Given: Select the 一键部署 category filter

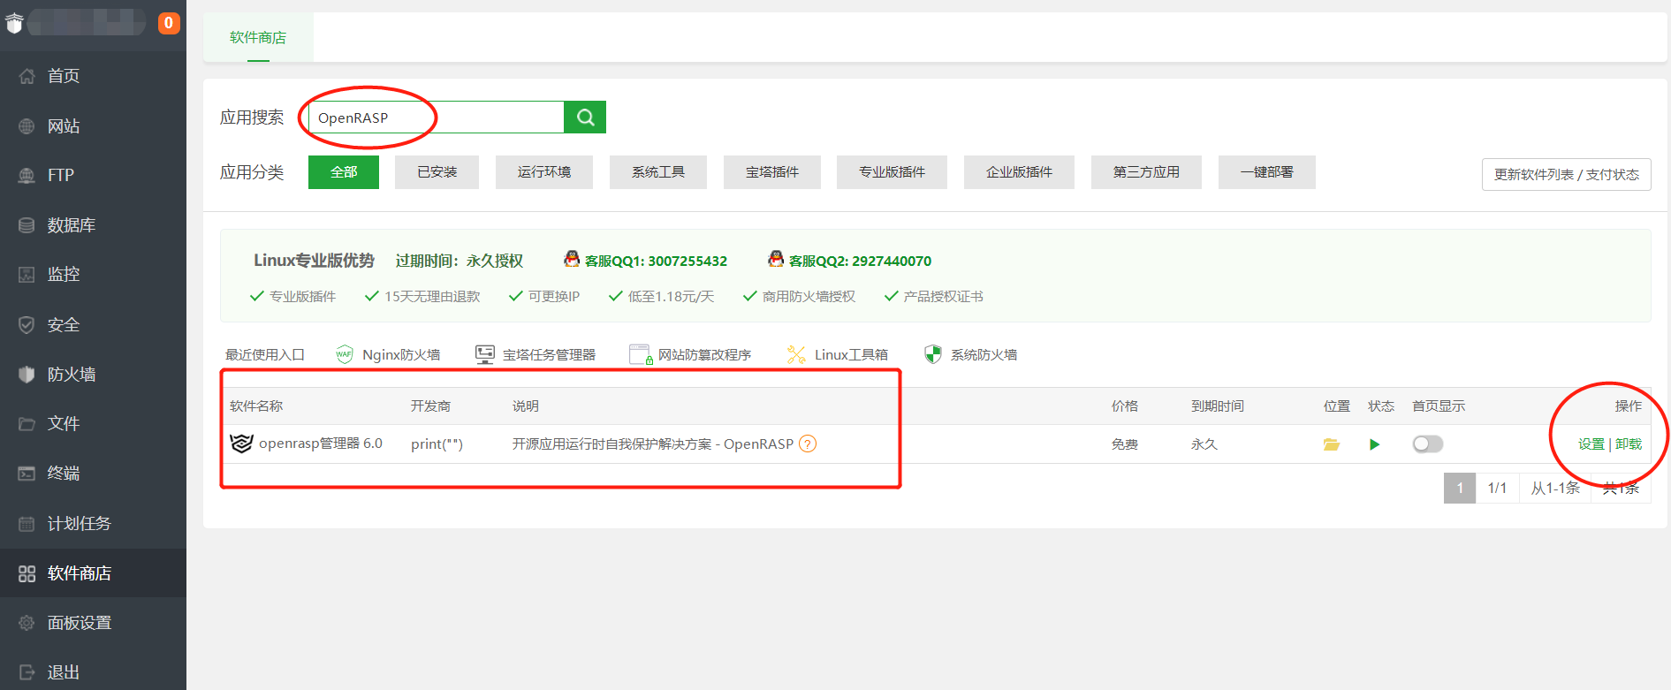Looking at the screenshot, I should [x=1267, y=172].
